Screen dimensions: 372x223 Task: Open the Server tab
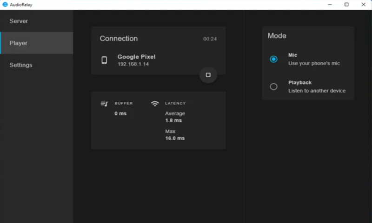pyautogui.click(x=19, y=21)
